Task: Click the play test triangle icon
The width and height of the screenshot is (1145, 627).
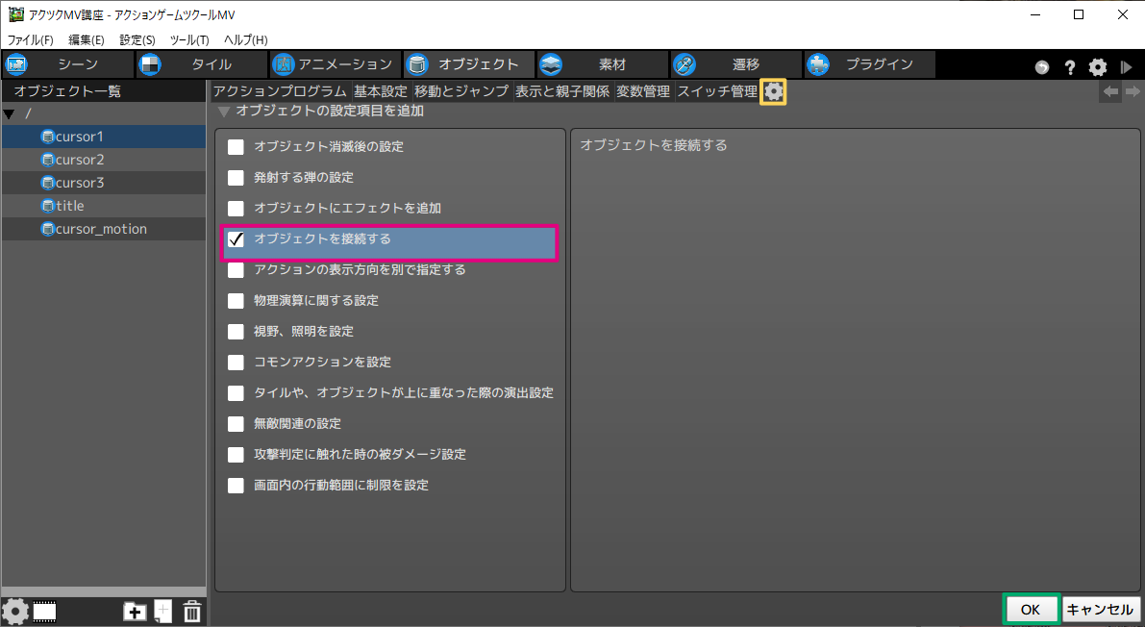Action: (1126, 67)
